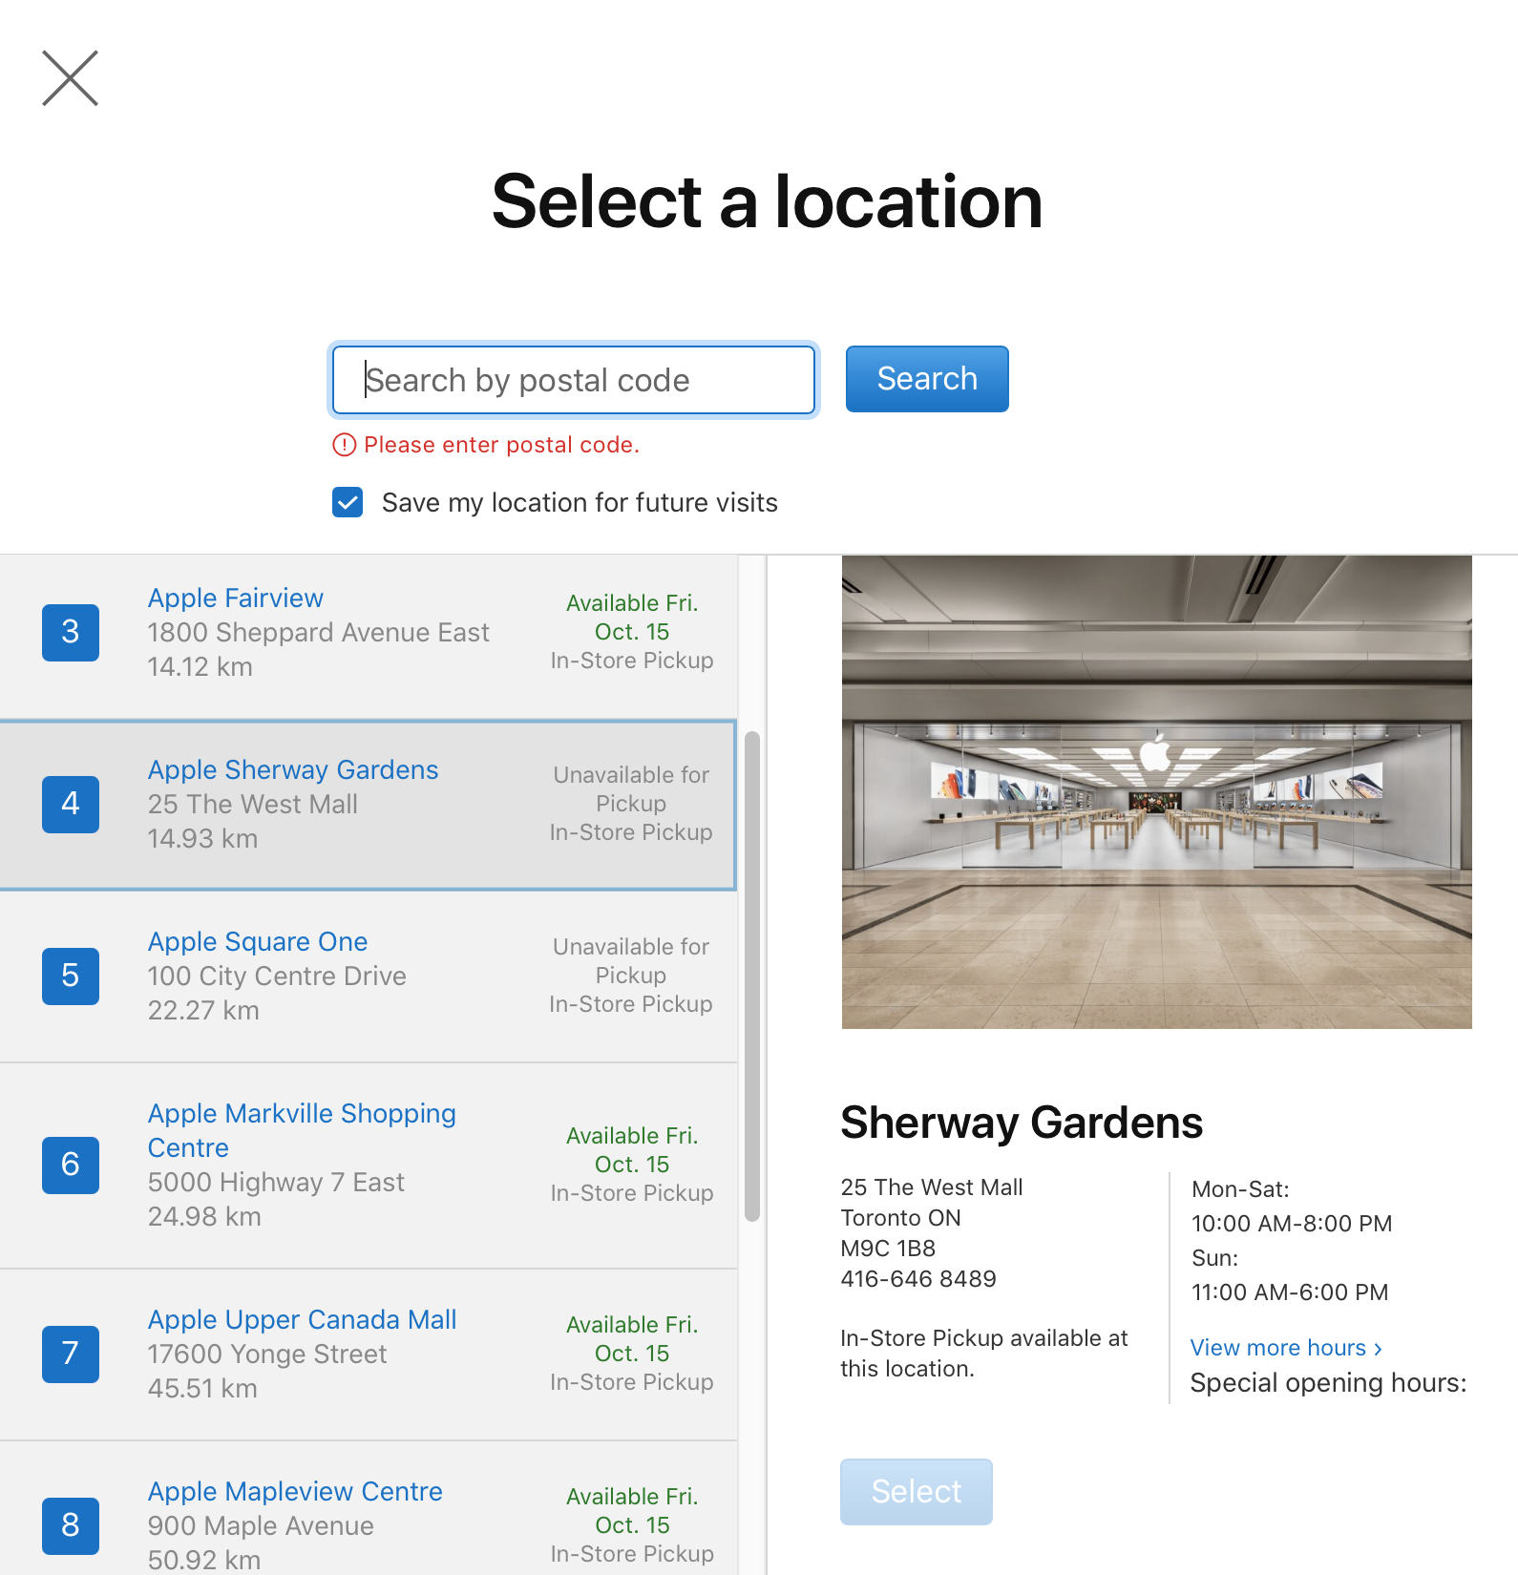The image size is (1518, 1575).
Task: Click the blue Search button
Action: click(927, 379)
